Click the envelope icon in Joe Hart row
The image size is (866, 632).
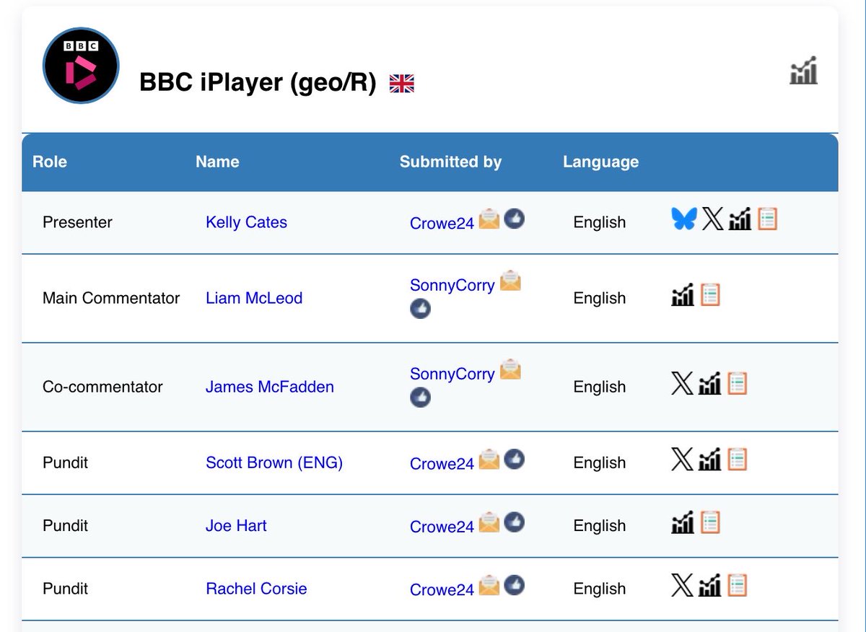tap(489, 522)
